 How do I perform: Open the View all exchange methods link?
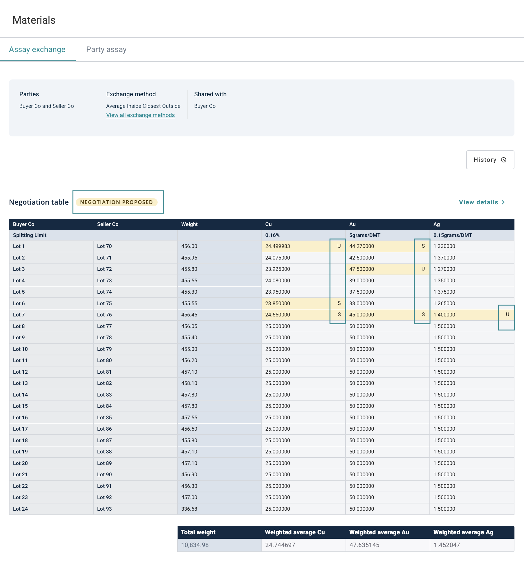click(x=140, y=115)
